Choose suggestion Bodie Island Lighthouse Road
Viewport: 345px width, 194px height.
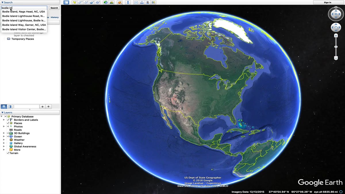[24, 16]
